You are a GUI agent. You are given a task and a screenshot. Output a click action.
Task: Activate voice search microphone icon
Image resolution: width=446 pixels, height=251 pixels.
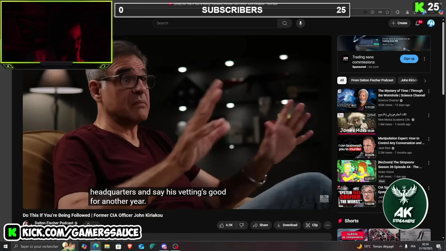pyautogui.click(x=300, y=23)
